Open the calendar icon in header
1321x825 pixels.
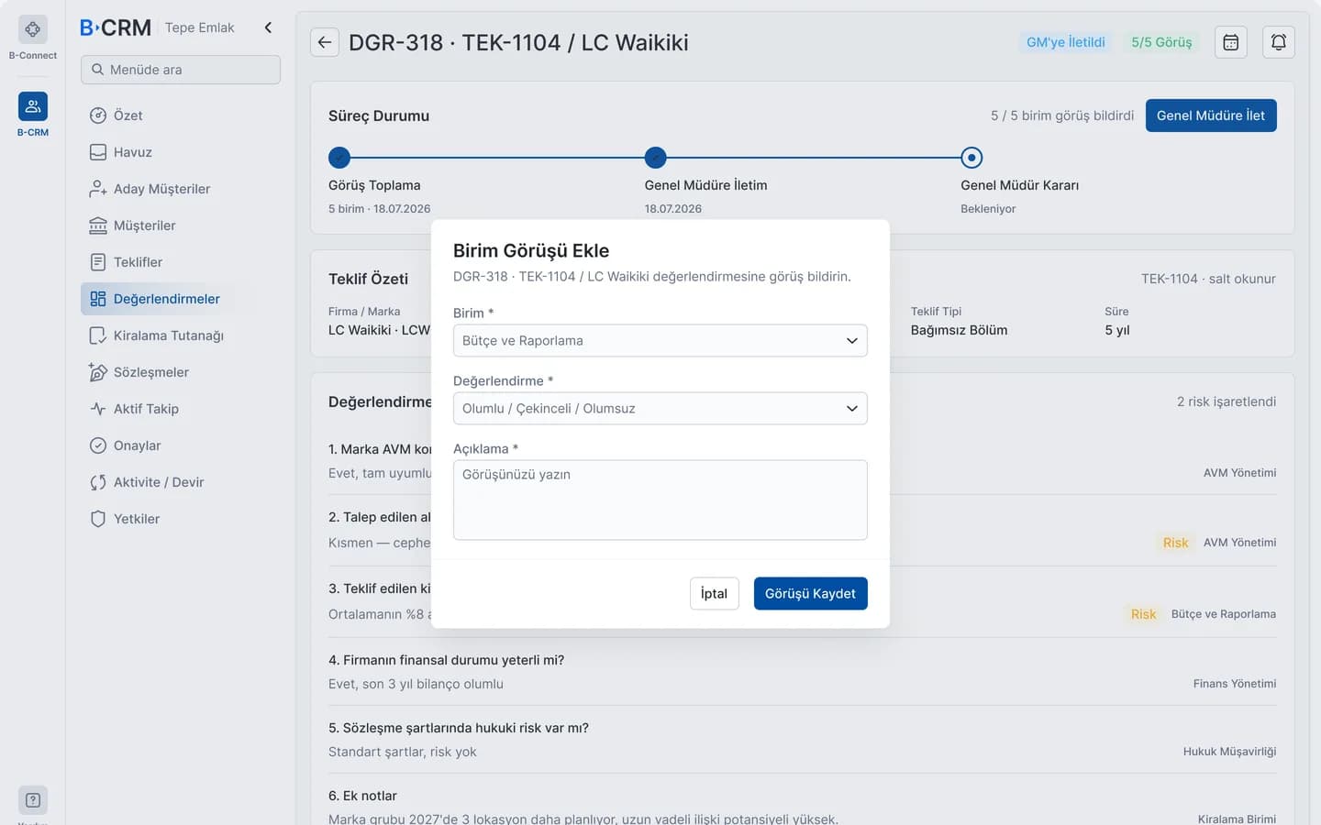[x=1231, y=42]
